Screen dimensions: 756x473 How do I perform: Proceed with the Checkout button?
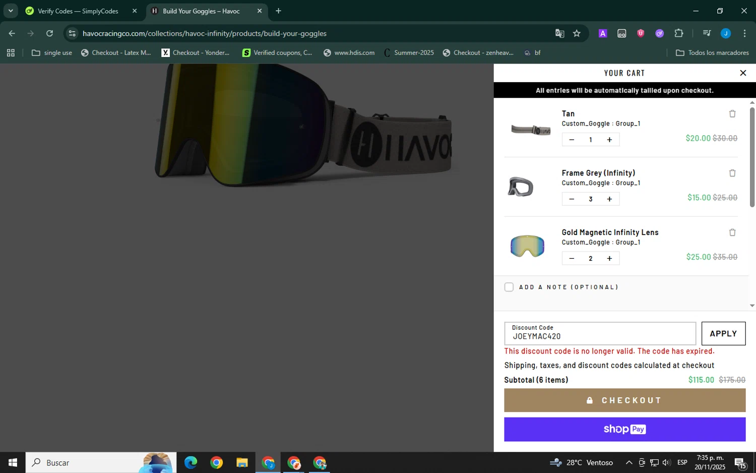[x=624, y=400]
